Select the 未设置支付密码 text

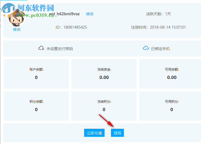(x=59, y=49)
